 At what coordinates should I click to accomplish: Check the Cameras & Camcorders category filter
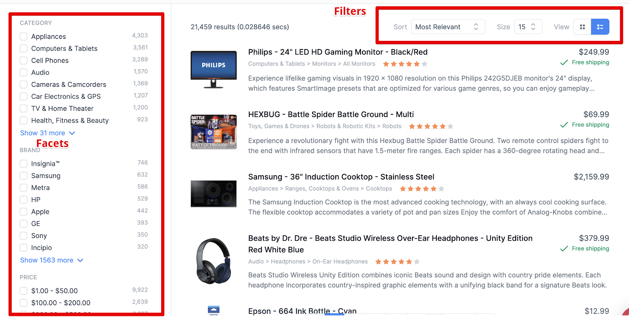pyautogui.click(x=24, y=84)
